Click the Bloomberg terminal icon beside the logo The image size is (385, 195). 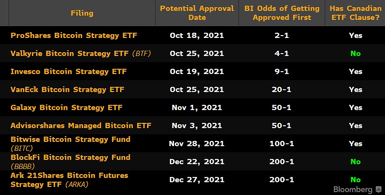point(378,189)
